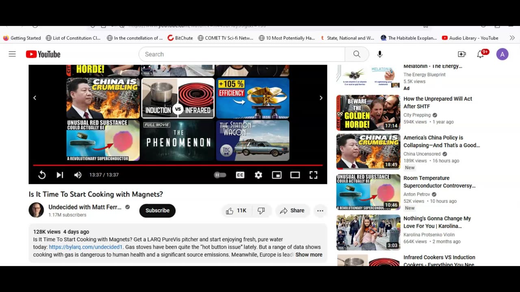The width and height of the screenshot is (520, 292).
Task: Click the red video progress bar
Action: click(x=178, y=165)
